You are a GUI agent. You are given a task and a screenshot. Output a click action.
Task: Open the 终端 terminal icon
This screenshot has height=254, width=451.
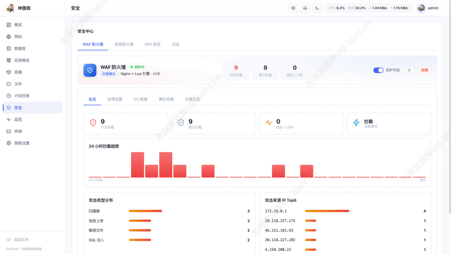pos(9,132)
